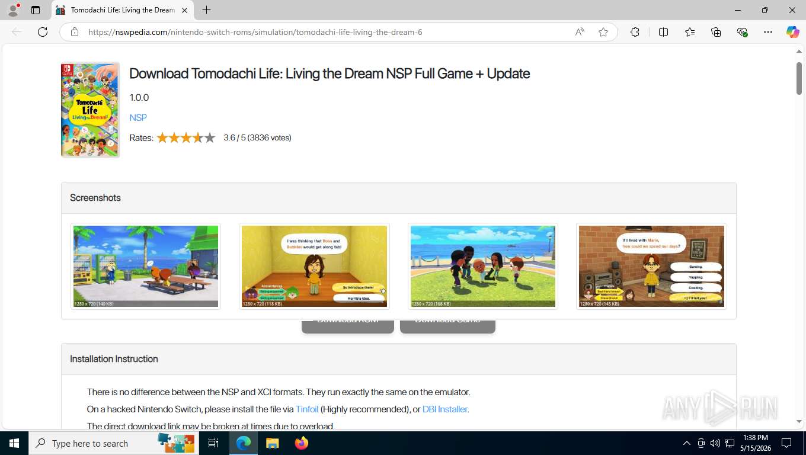Open the network status icon

(730, 443)
